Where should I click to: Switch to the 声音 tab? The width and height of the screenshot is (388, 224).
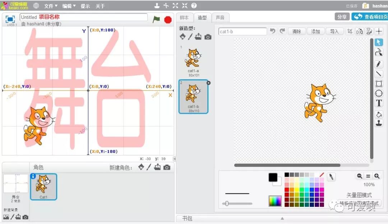click(x=220, y=18)
